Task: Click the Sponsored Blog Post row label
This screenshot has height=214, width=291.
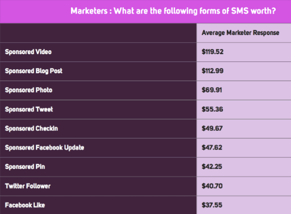Action: point(34,71)
